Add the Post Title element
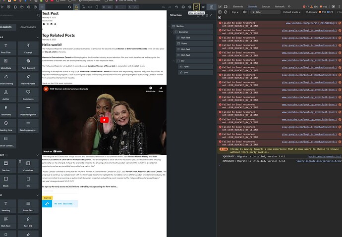 (6, 48)
